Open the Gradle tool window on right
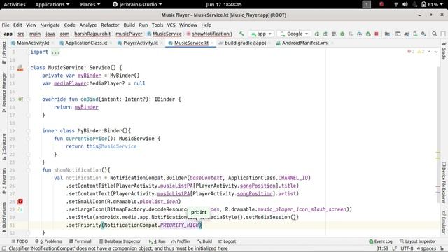The width and height of the screenshot is (448, 252). pos(444,51)
